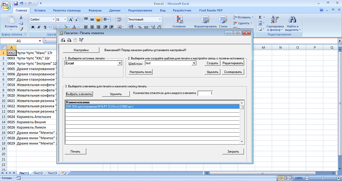Expand the Шаблон template dropdown

pos(194,63)
